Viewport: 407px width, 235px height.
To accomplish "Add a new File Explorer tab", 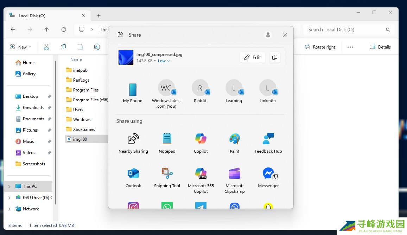I will coord(98,15).
